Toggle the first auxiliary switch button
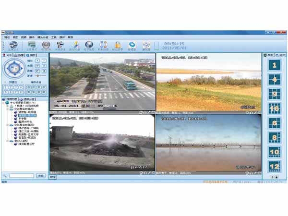Screen dimensions: 288x216 coord(29,88)
